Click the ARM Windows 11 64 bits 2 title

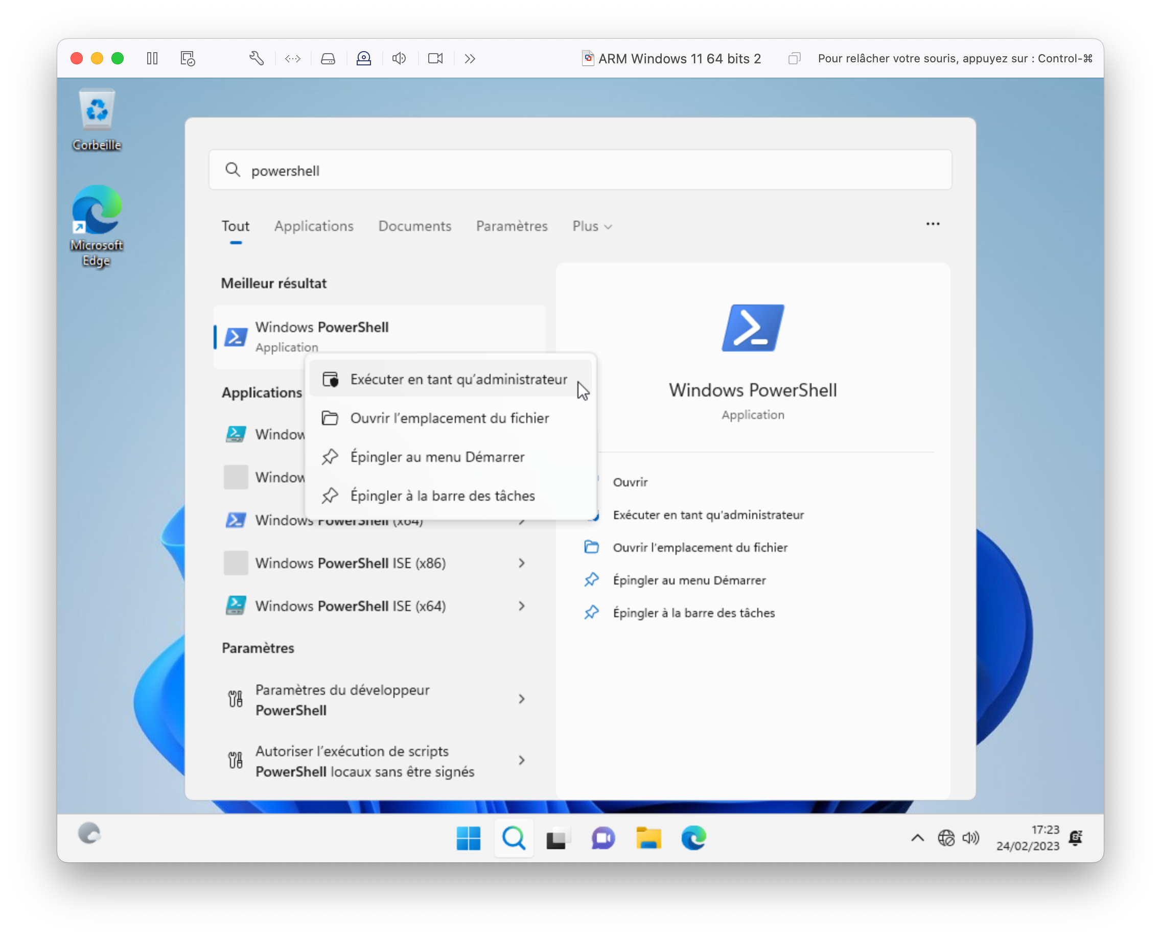coord(680,58)
